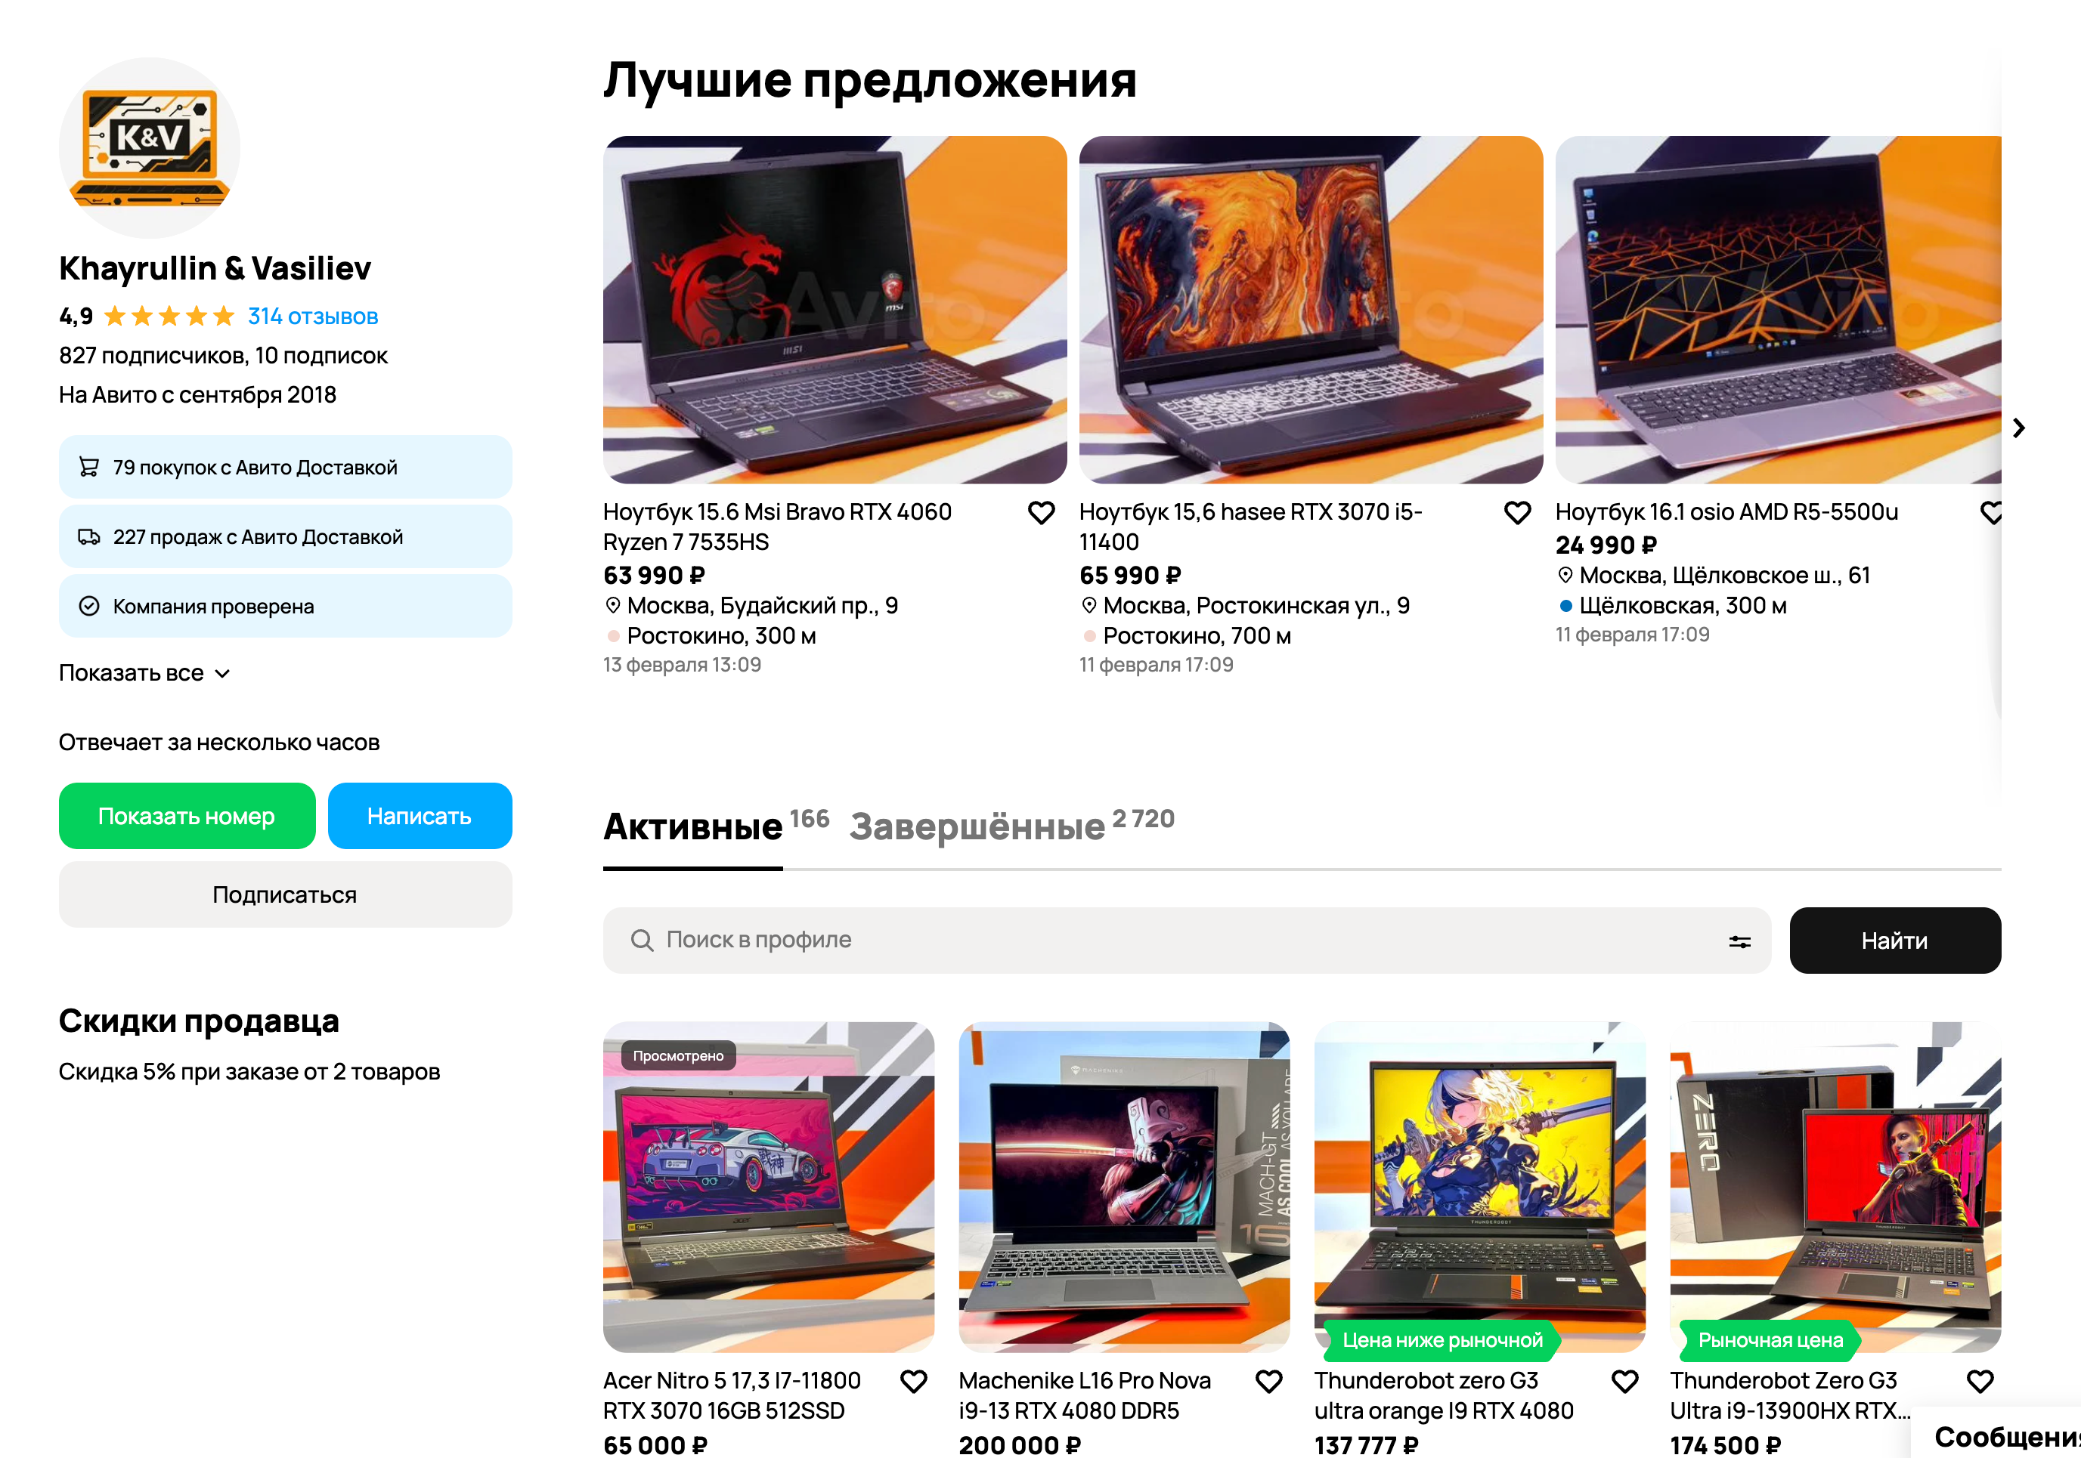Click the verified company checkmark icon
The width and height of the screenshot is (2081, 1458).
(x=89, y=606)
